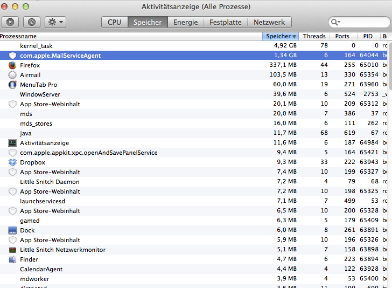Image resolution: width=392 pixels, height=288 pixels.
Task: Click the 4,92 GB memory value
Action: click(285, 46)
